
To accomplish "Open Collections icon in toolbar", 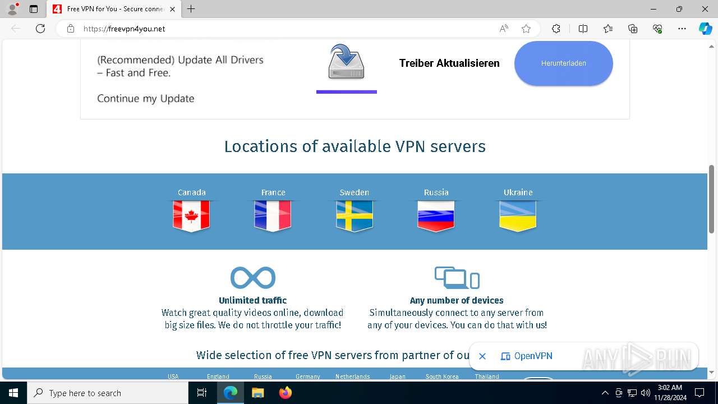I will point(633,29).
